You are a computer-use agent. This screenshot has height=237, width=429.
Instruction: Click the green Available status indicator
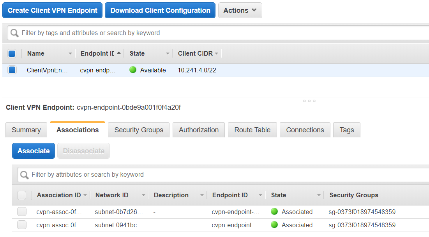click(x=133, y=70)
